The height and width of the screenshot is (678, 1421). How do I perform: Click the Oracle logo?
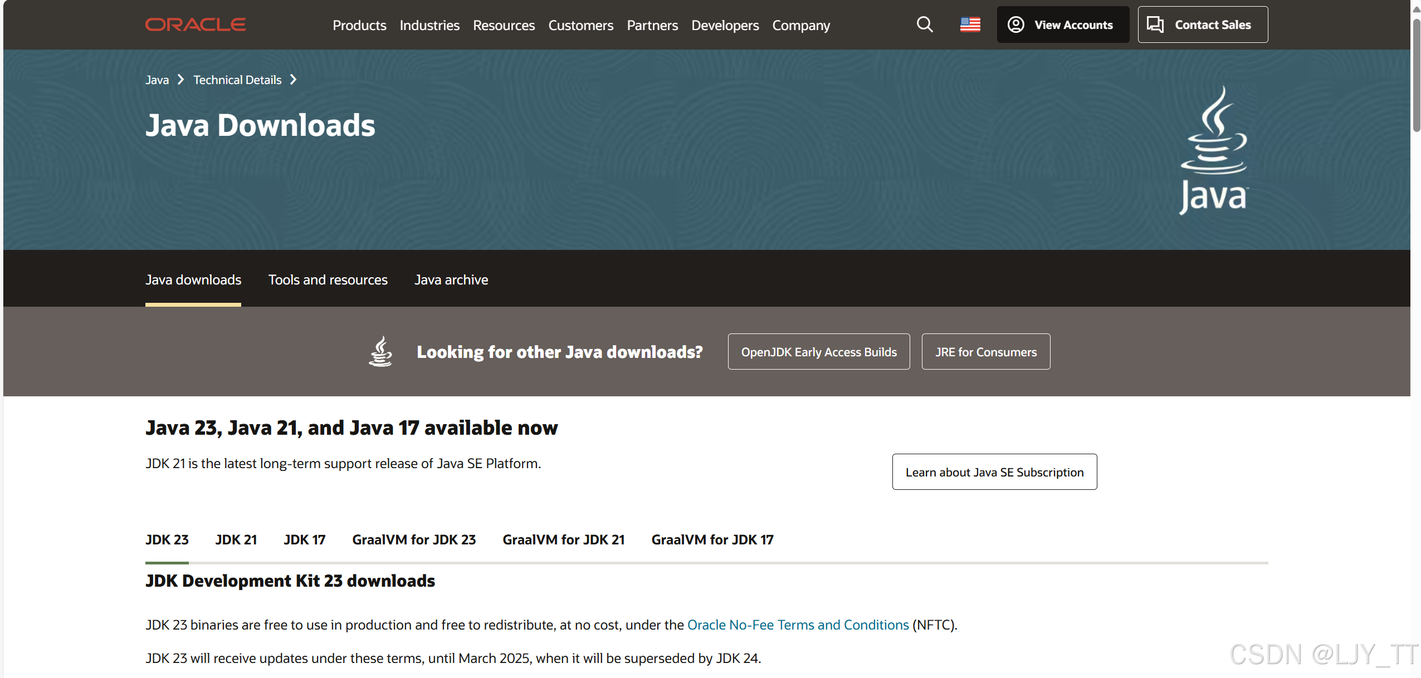(196, 24)
